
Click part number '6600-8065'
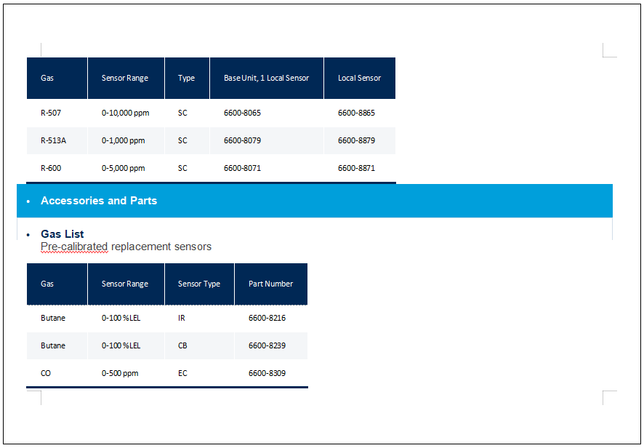(242, 113)
